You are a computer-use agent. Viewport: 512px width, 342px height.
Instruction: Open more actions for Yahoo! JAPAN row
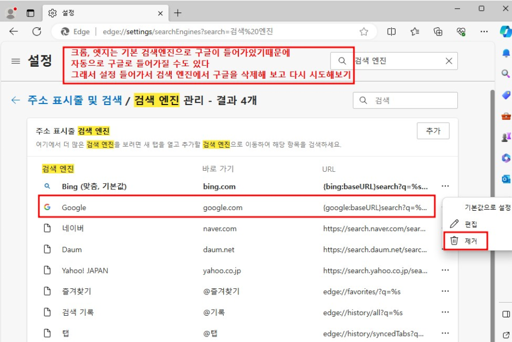click(445, 270)
